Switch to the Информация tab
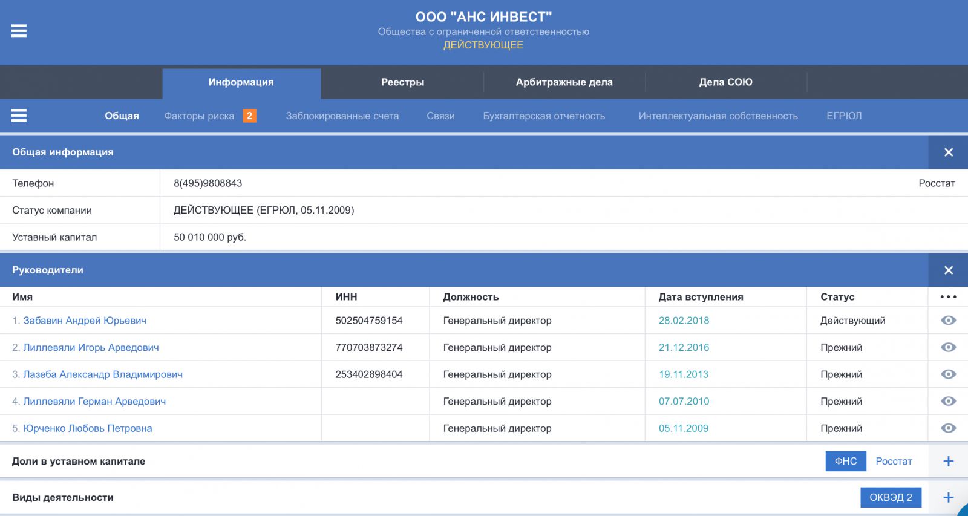This screenshot has height=516, width=968. (x=241, y=82)
